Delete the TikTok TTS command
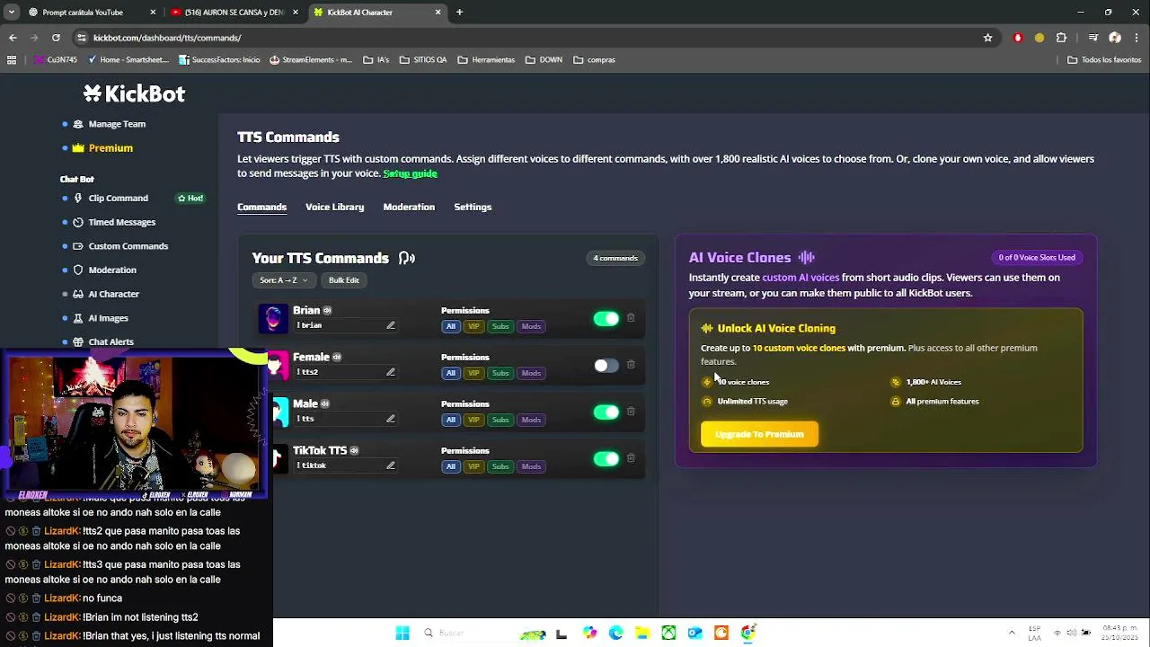This screenshot has height=647, width=1150. tap(631, 457)
